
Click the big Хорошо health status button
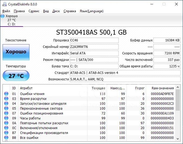pos(16,52)
